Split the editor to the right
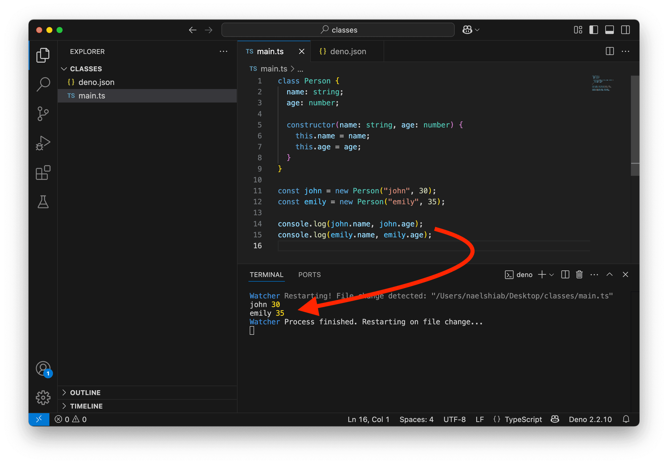 point(609,51)
